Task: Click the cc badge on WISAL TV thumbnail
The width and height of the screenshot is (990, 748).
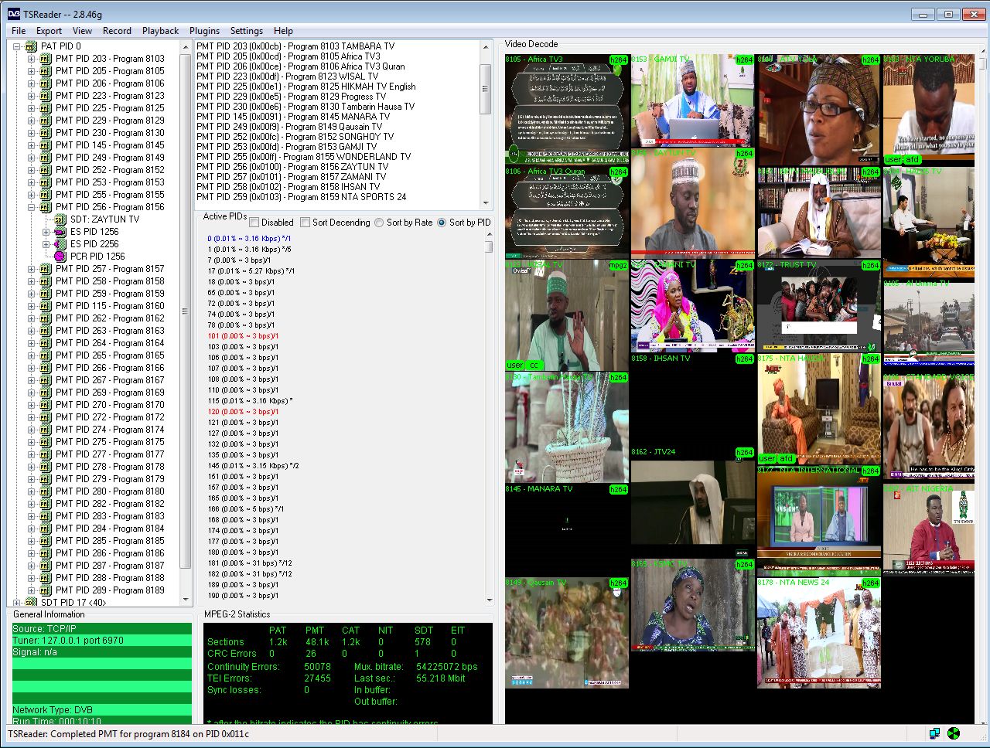Action: 534,365
